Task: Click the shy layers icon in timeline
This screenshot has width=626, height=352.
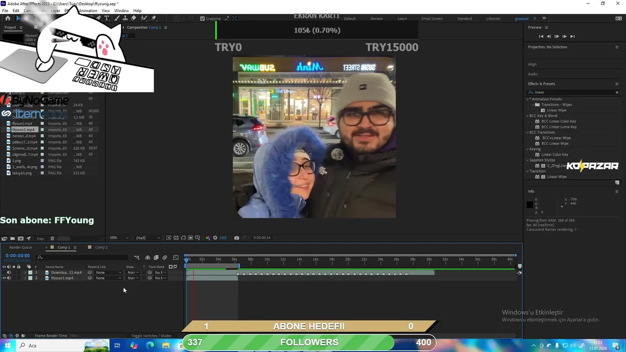Action: [147, 258]
